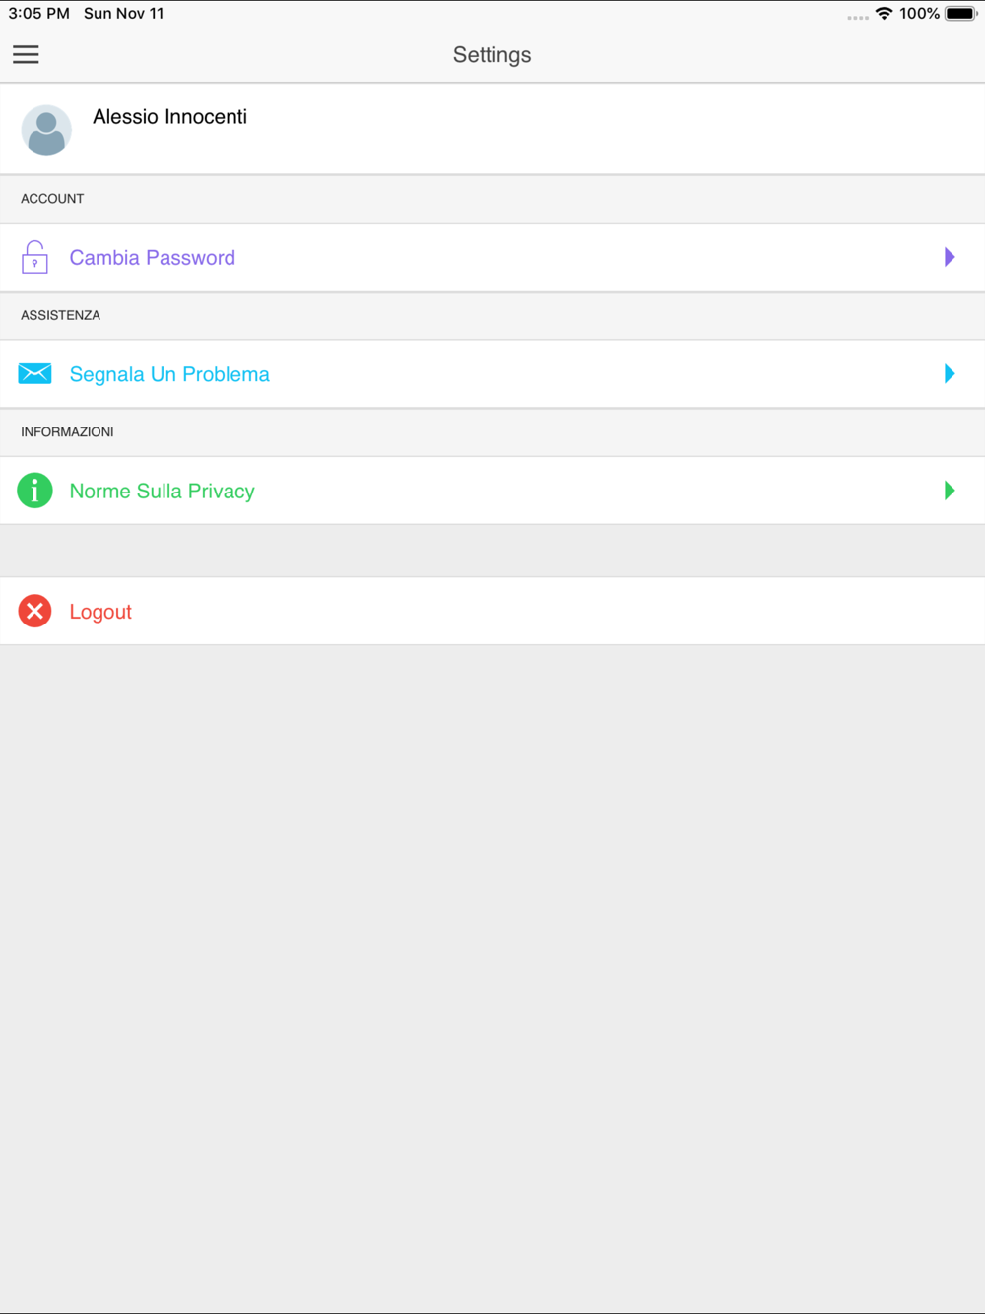Open Norme Sulla Privacy
Screen dimensions: 985x1314
[163, 492]
